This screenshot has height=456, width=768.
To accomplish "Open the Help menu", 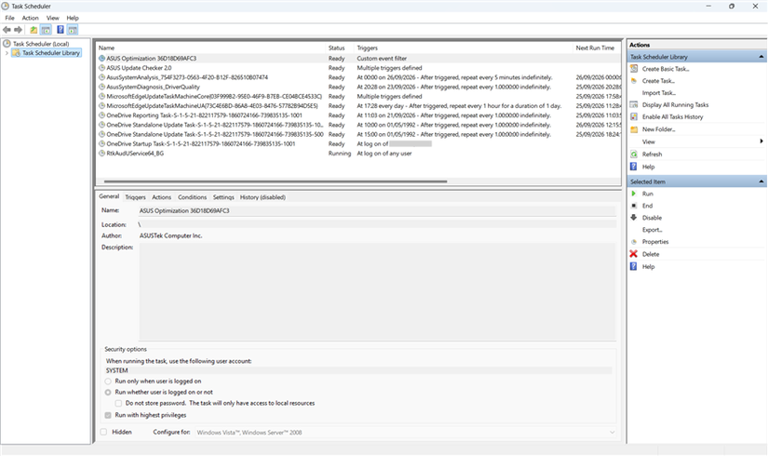I will 73,18.
